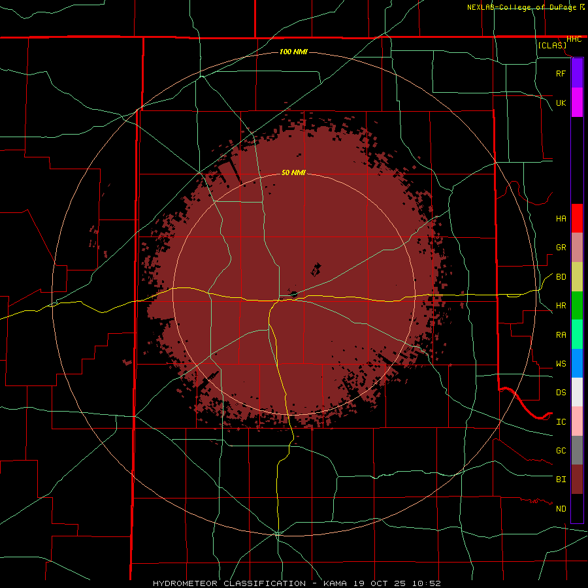Click the HYDROMETEOR CLASSIFICATION title text
Image resolution: width=588 pixels, height=588 pixels.
pos(229,583)
